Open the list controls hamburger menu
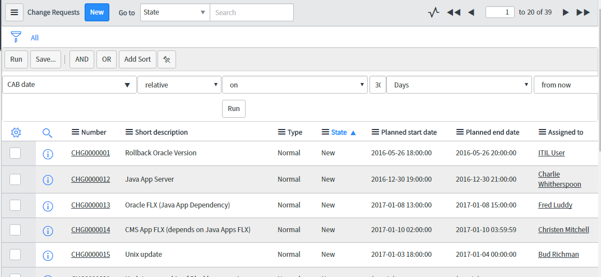This screenshot has height=277, width=601. click(x=14, y=12)
